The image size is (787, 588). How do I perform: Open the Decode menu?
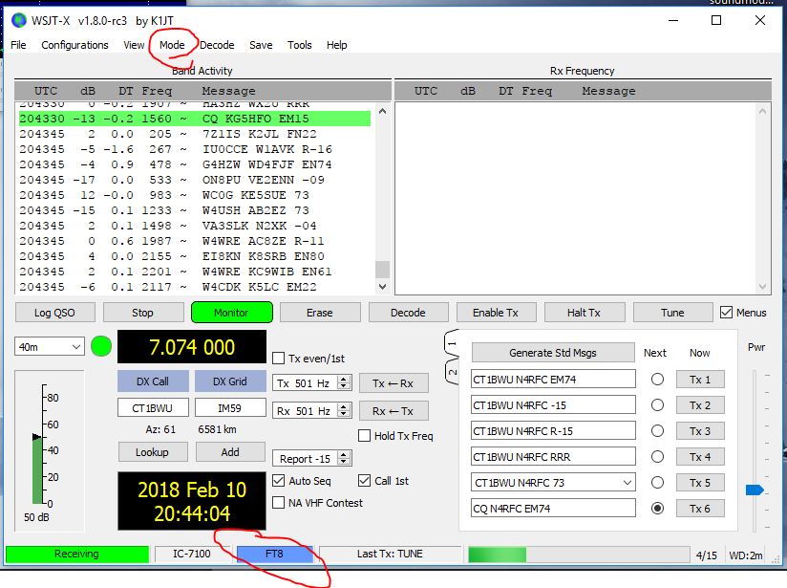coord(217,45)
